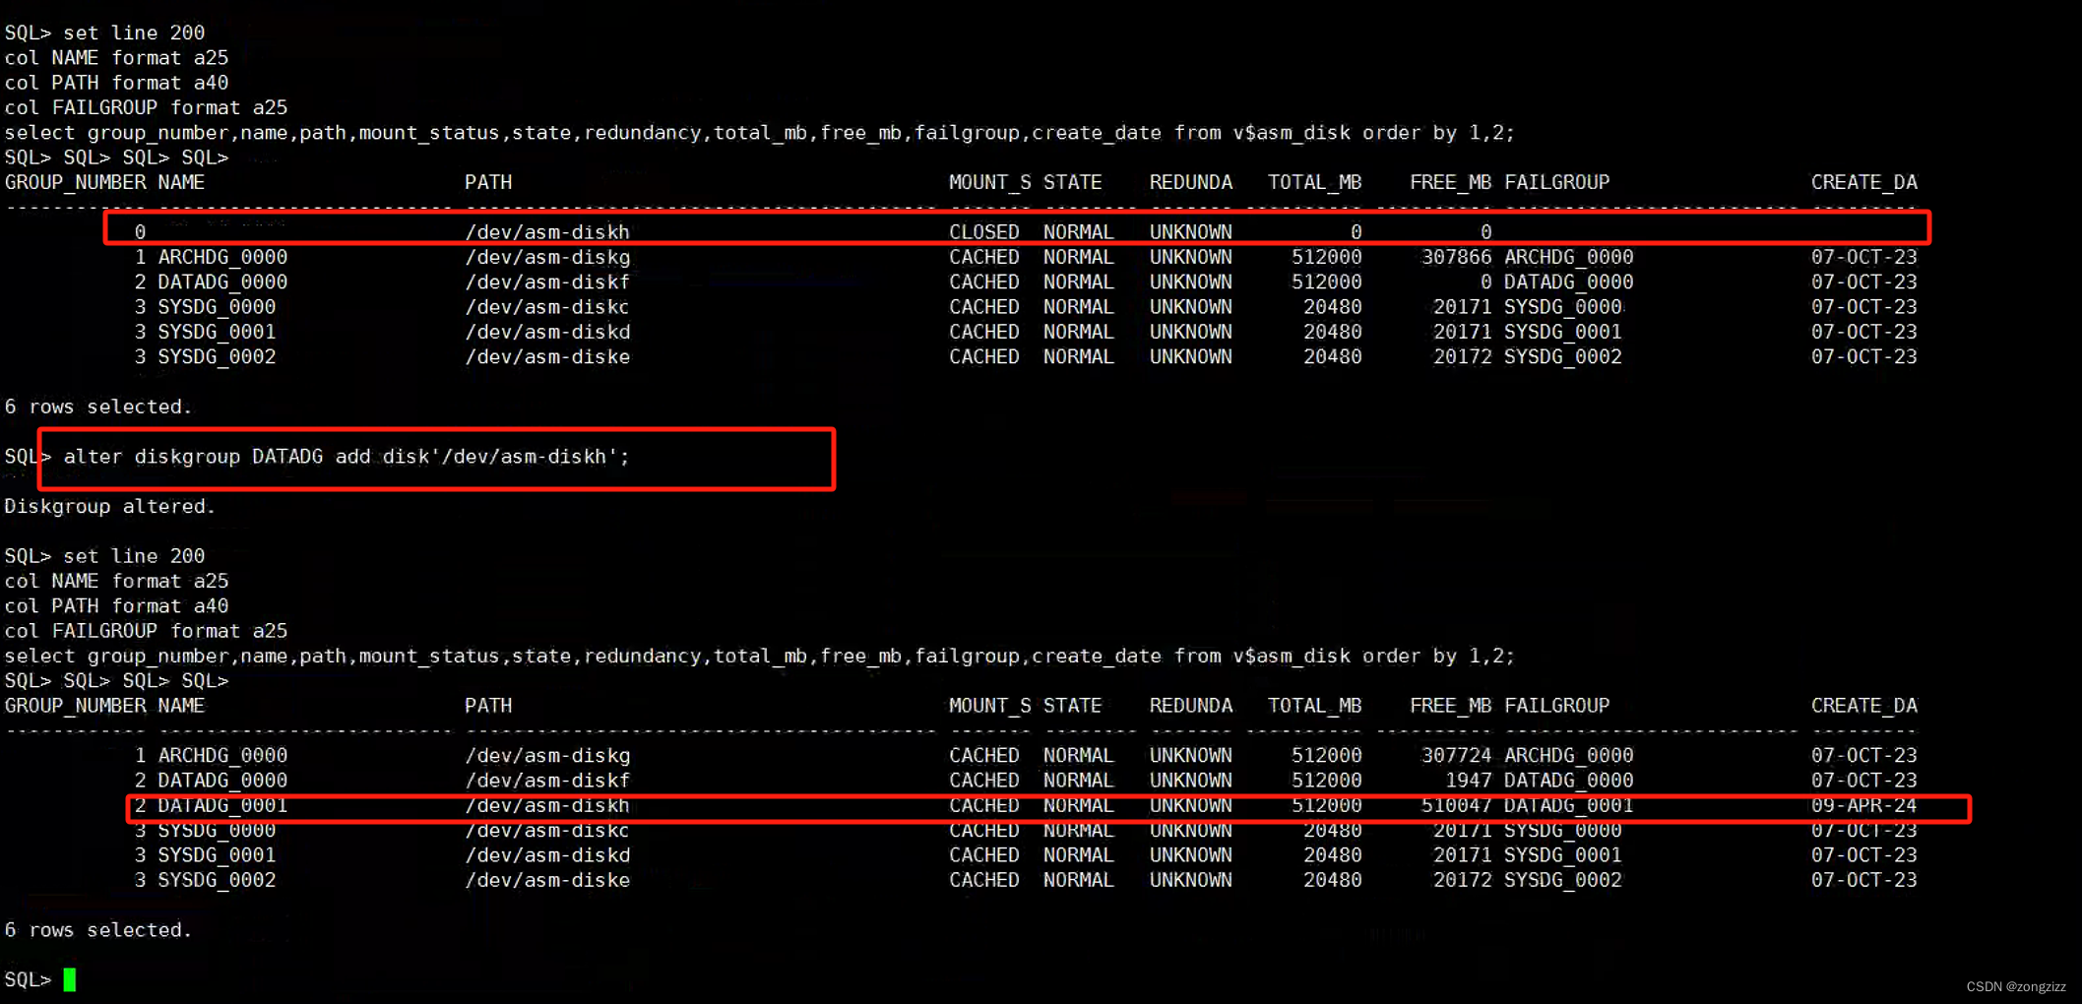Viewport: 2082px width, 1004px height.
Task: Click the FREE_MB value 1947
Action: coord(1468,781)
